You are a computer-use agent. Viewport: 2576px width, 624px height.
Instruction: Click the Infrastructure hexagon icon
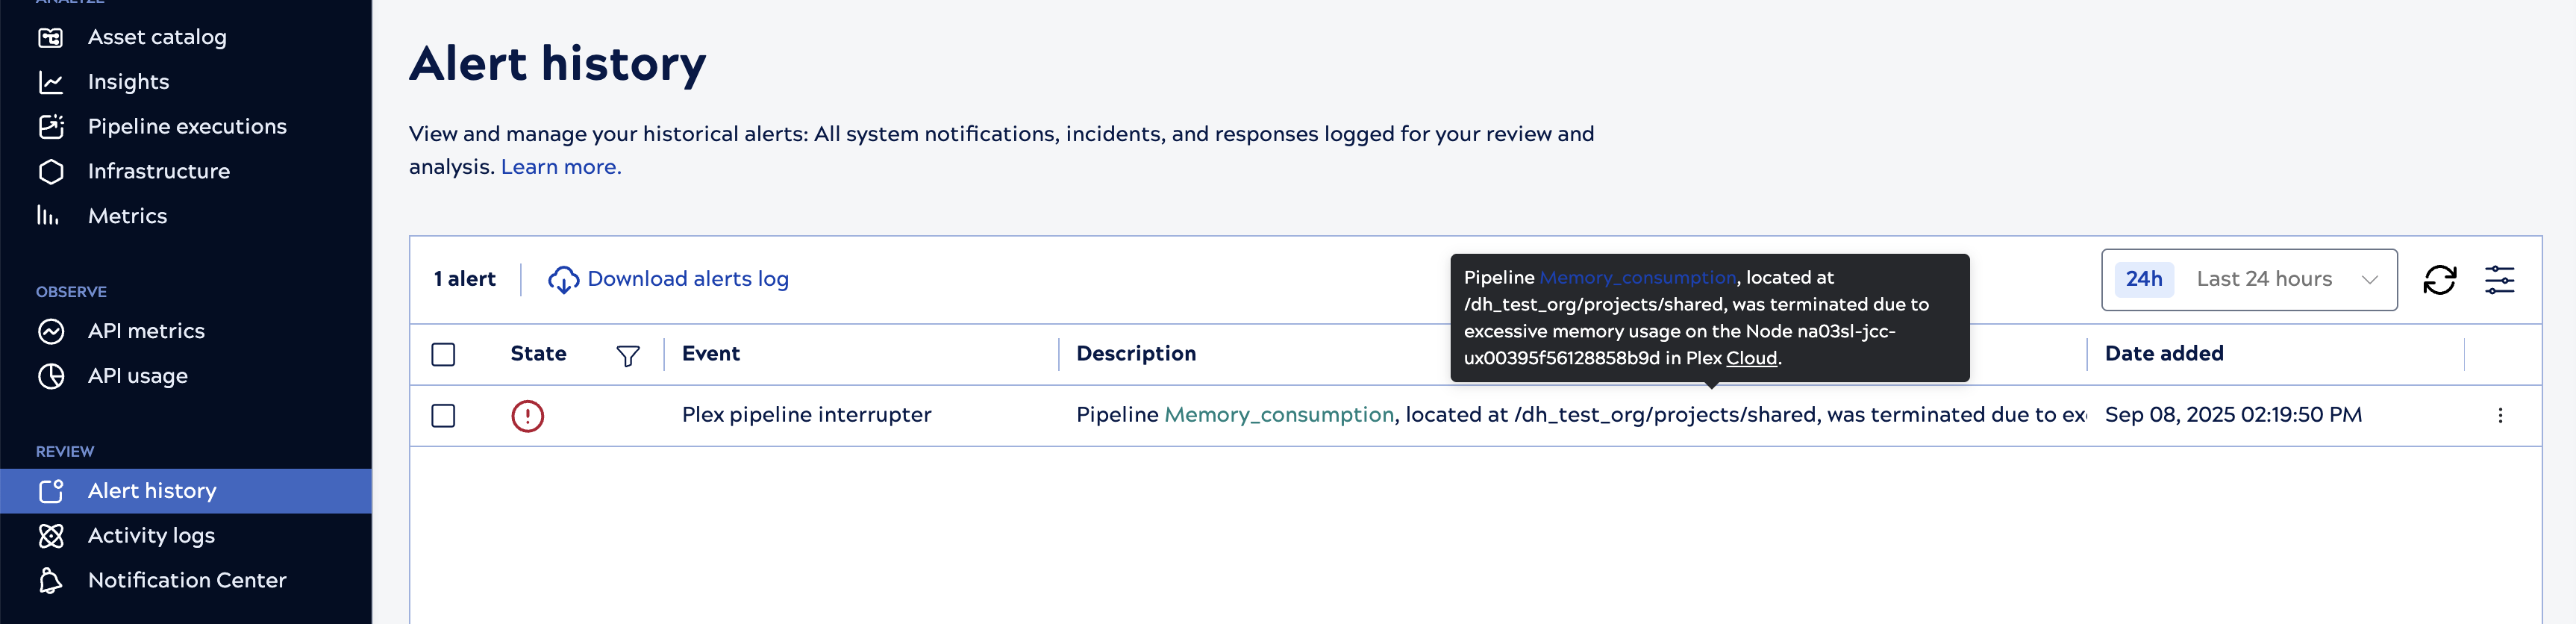pos(51,172)
